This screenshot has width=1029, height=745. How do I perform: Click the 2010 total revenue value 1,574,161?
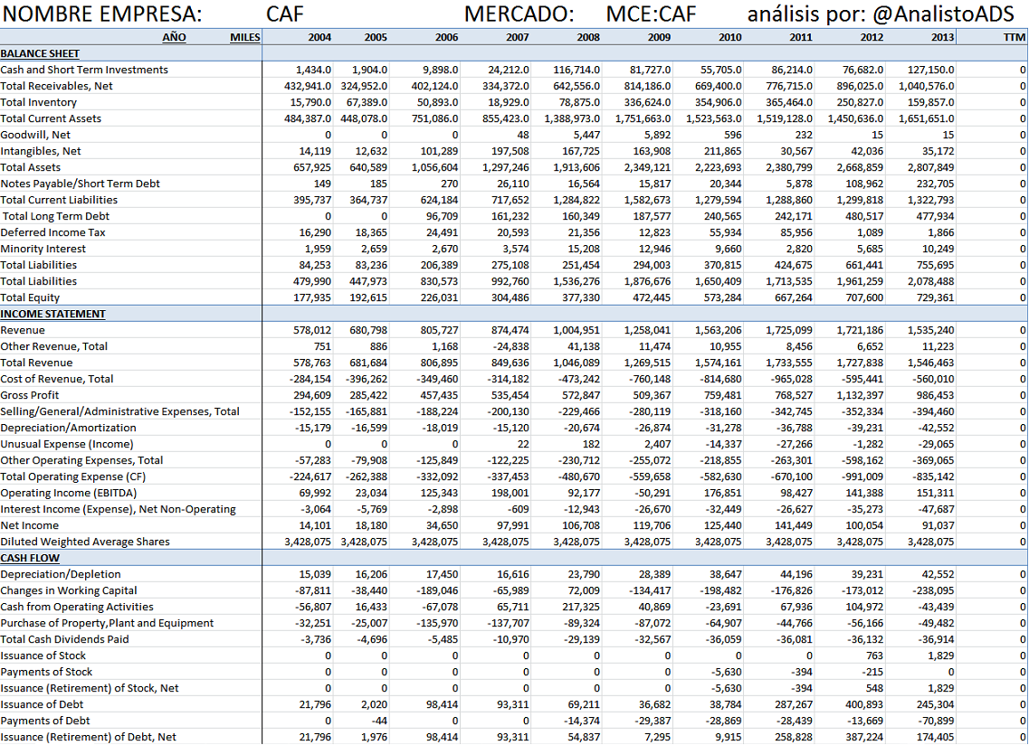coord(717,363)
